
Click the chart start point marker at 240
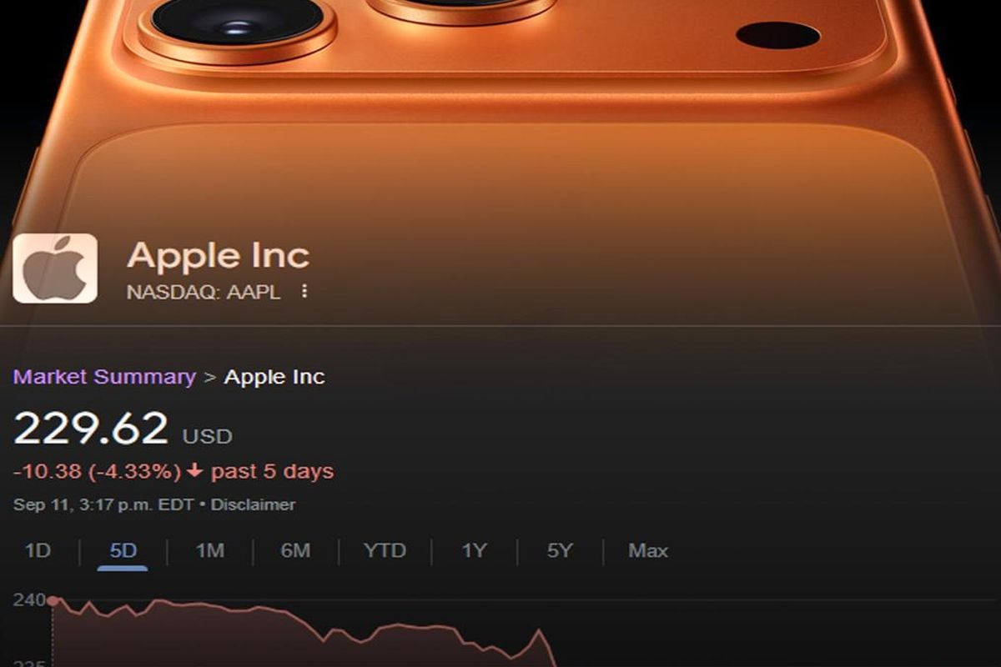click(53, 600)
